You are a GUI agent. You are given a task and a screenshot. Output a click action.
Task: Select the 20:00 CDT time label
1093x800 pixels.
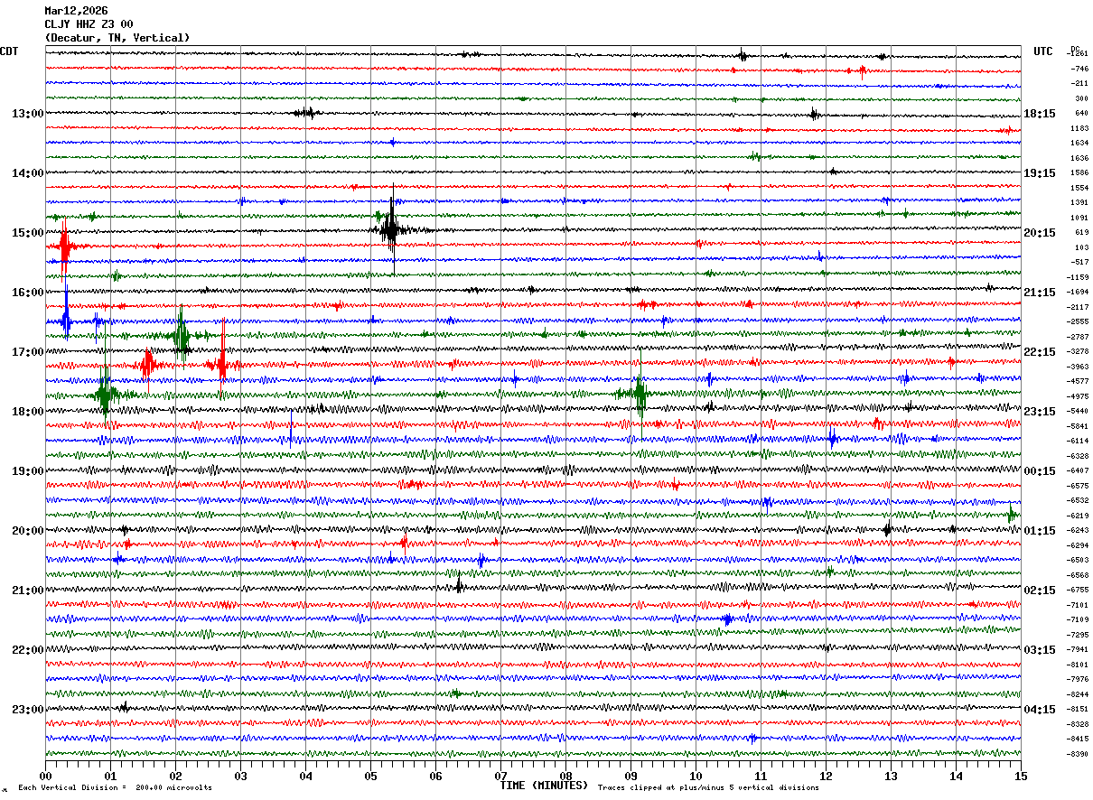[28, 531]
